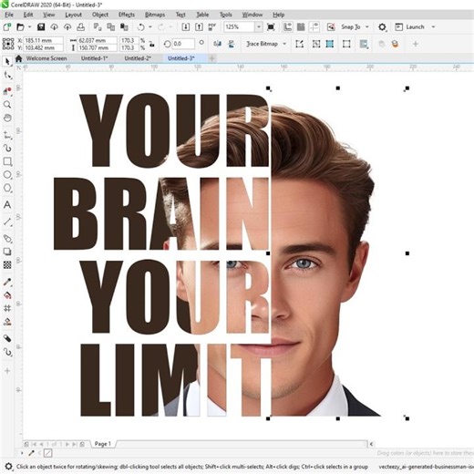This screenshot has height=474, width=474.
Task: Click the eyedropper next to the document palette
Action: pos(31,453)
